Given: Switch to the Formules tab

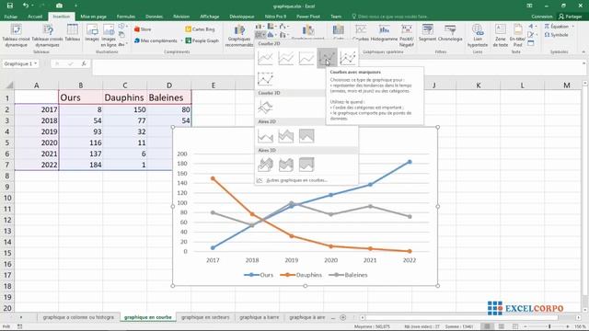Looking at the screenshot, I should click(x=126, y=17).
